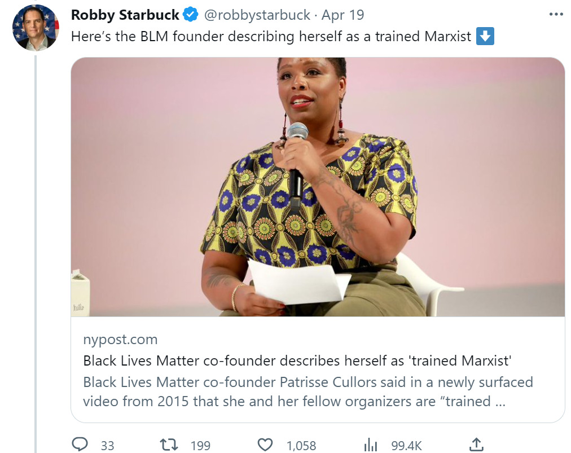Click the Robby Starbuck display name

[125, 15]
